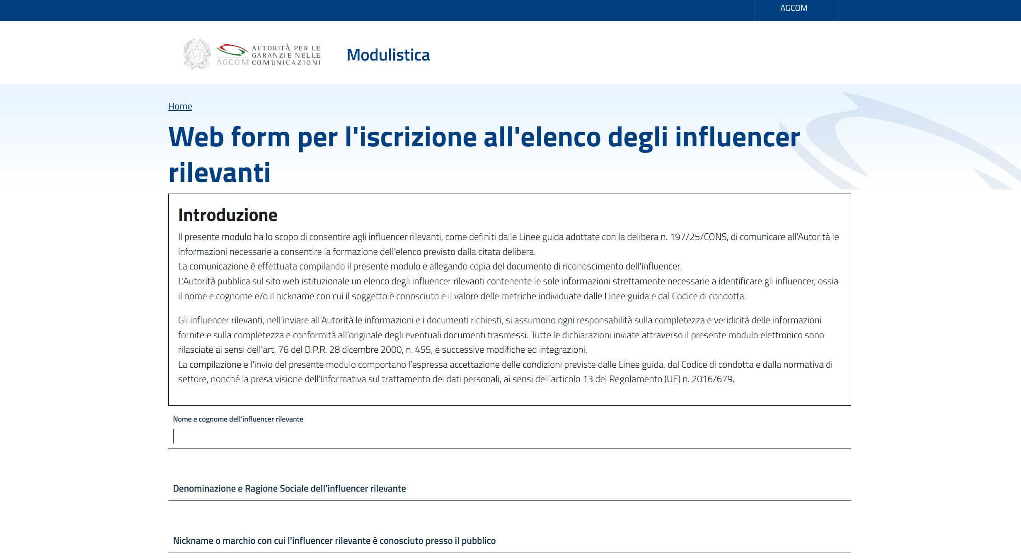Open the Modulistica site title
Viewport: 1021px width, 560px height.
(x=388, y=55)
